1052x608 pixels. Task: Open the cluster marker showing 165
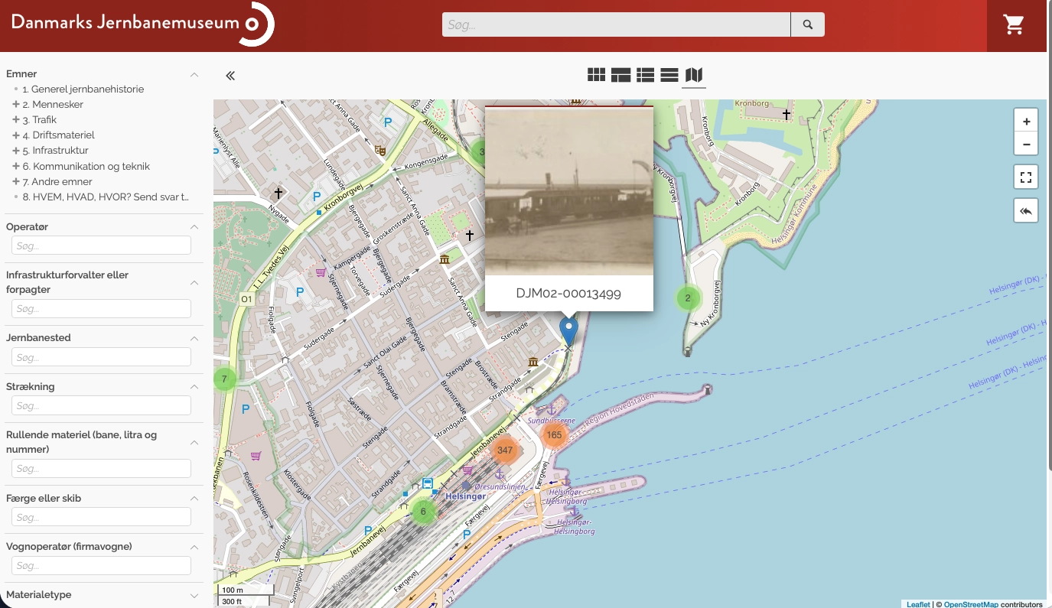pyautogui.click(x=555, y=435)
